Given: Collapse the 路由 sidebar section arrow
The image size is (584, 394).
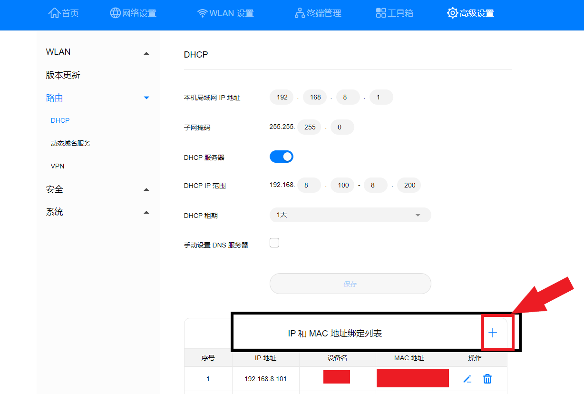Looking at the screenshot, I should coord(146,98).
